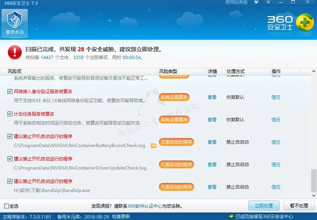Uncheck 计划任务服务被篡改 checkbox
Image resolution: width=317 pixels, height=220 pixels.
click(x=10, y=113)
